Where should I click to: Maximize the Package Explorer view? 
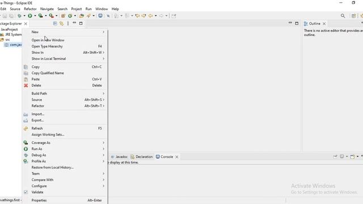tap(81, 23)
